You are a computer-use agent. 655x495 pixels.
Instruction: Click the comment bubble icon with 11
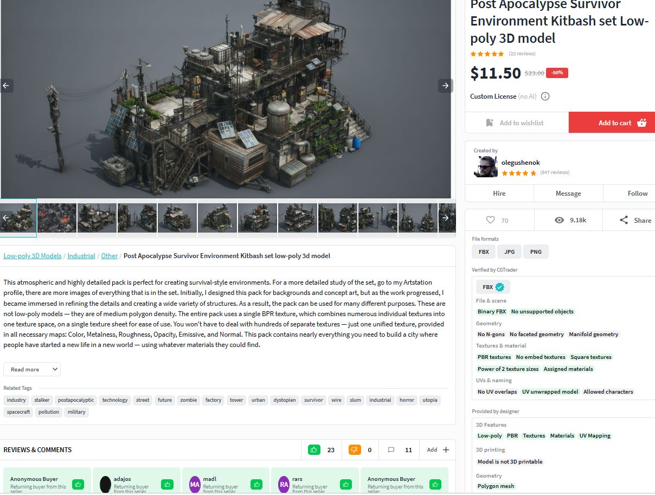pyautogui.click(x=391, y=449)
